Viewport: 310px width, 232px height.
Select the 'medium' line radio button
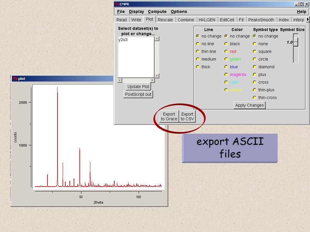tap(198, 59)
